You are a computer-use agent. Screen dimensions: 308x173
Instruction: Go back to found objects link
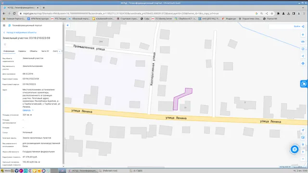20,33
